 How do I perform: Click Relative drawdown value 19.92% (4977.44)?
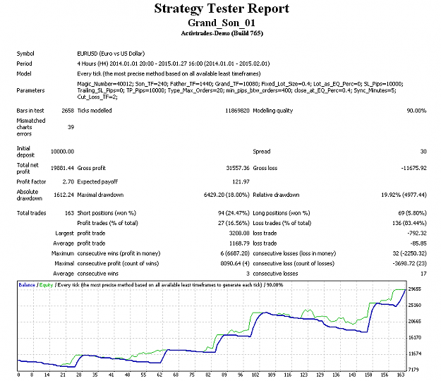[404, 195]
